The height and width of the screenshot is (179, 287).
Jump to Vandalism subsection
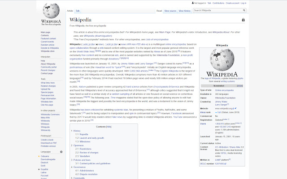pyautogui.click(x=85, y=156)
